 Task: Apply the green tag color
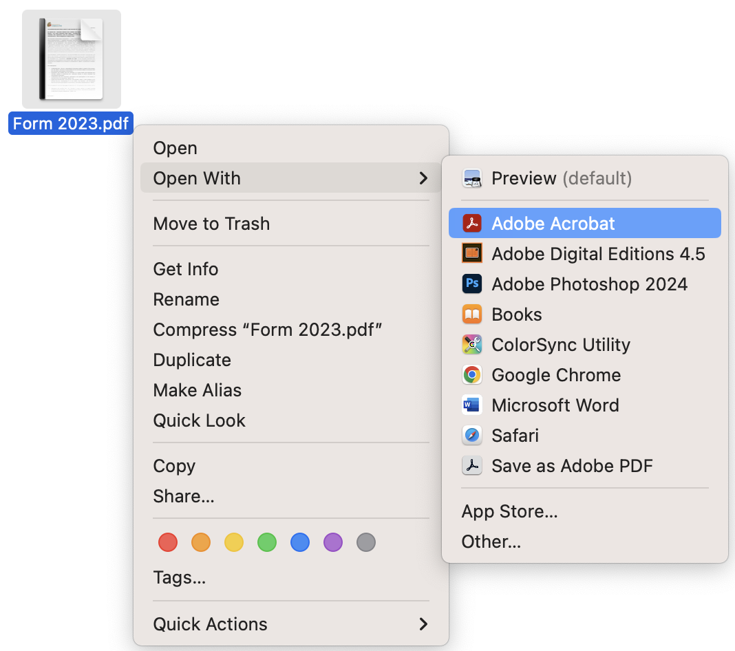click(267, 542)
